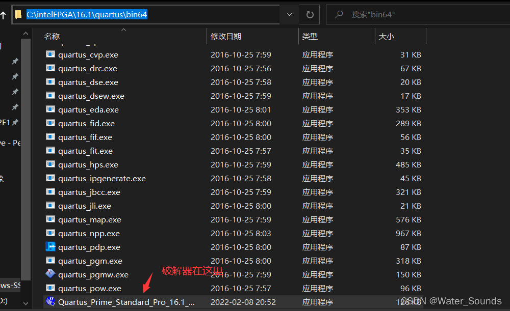Click the quartus_fit.exe file icon
The width and height of the screenshot is (510, 311).
click(50, 150)
